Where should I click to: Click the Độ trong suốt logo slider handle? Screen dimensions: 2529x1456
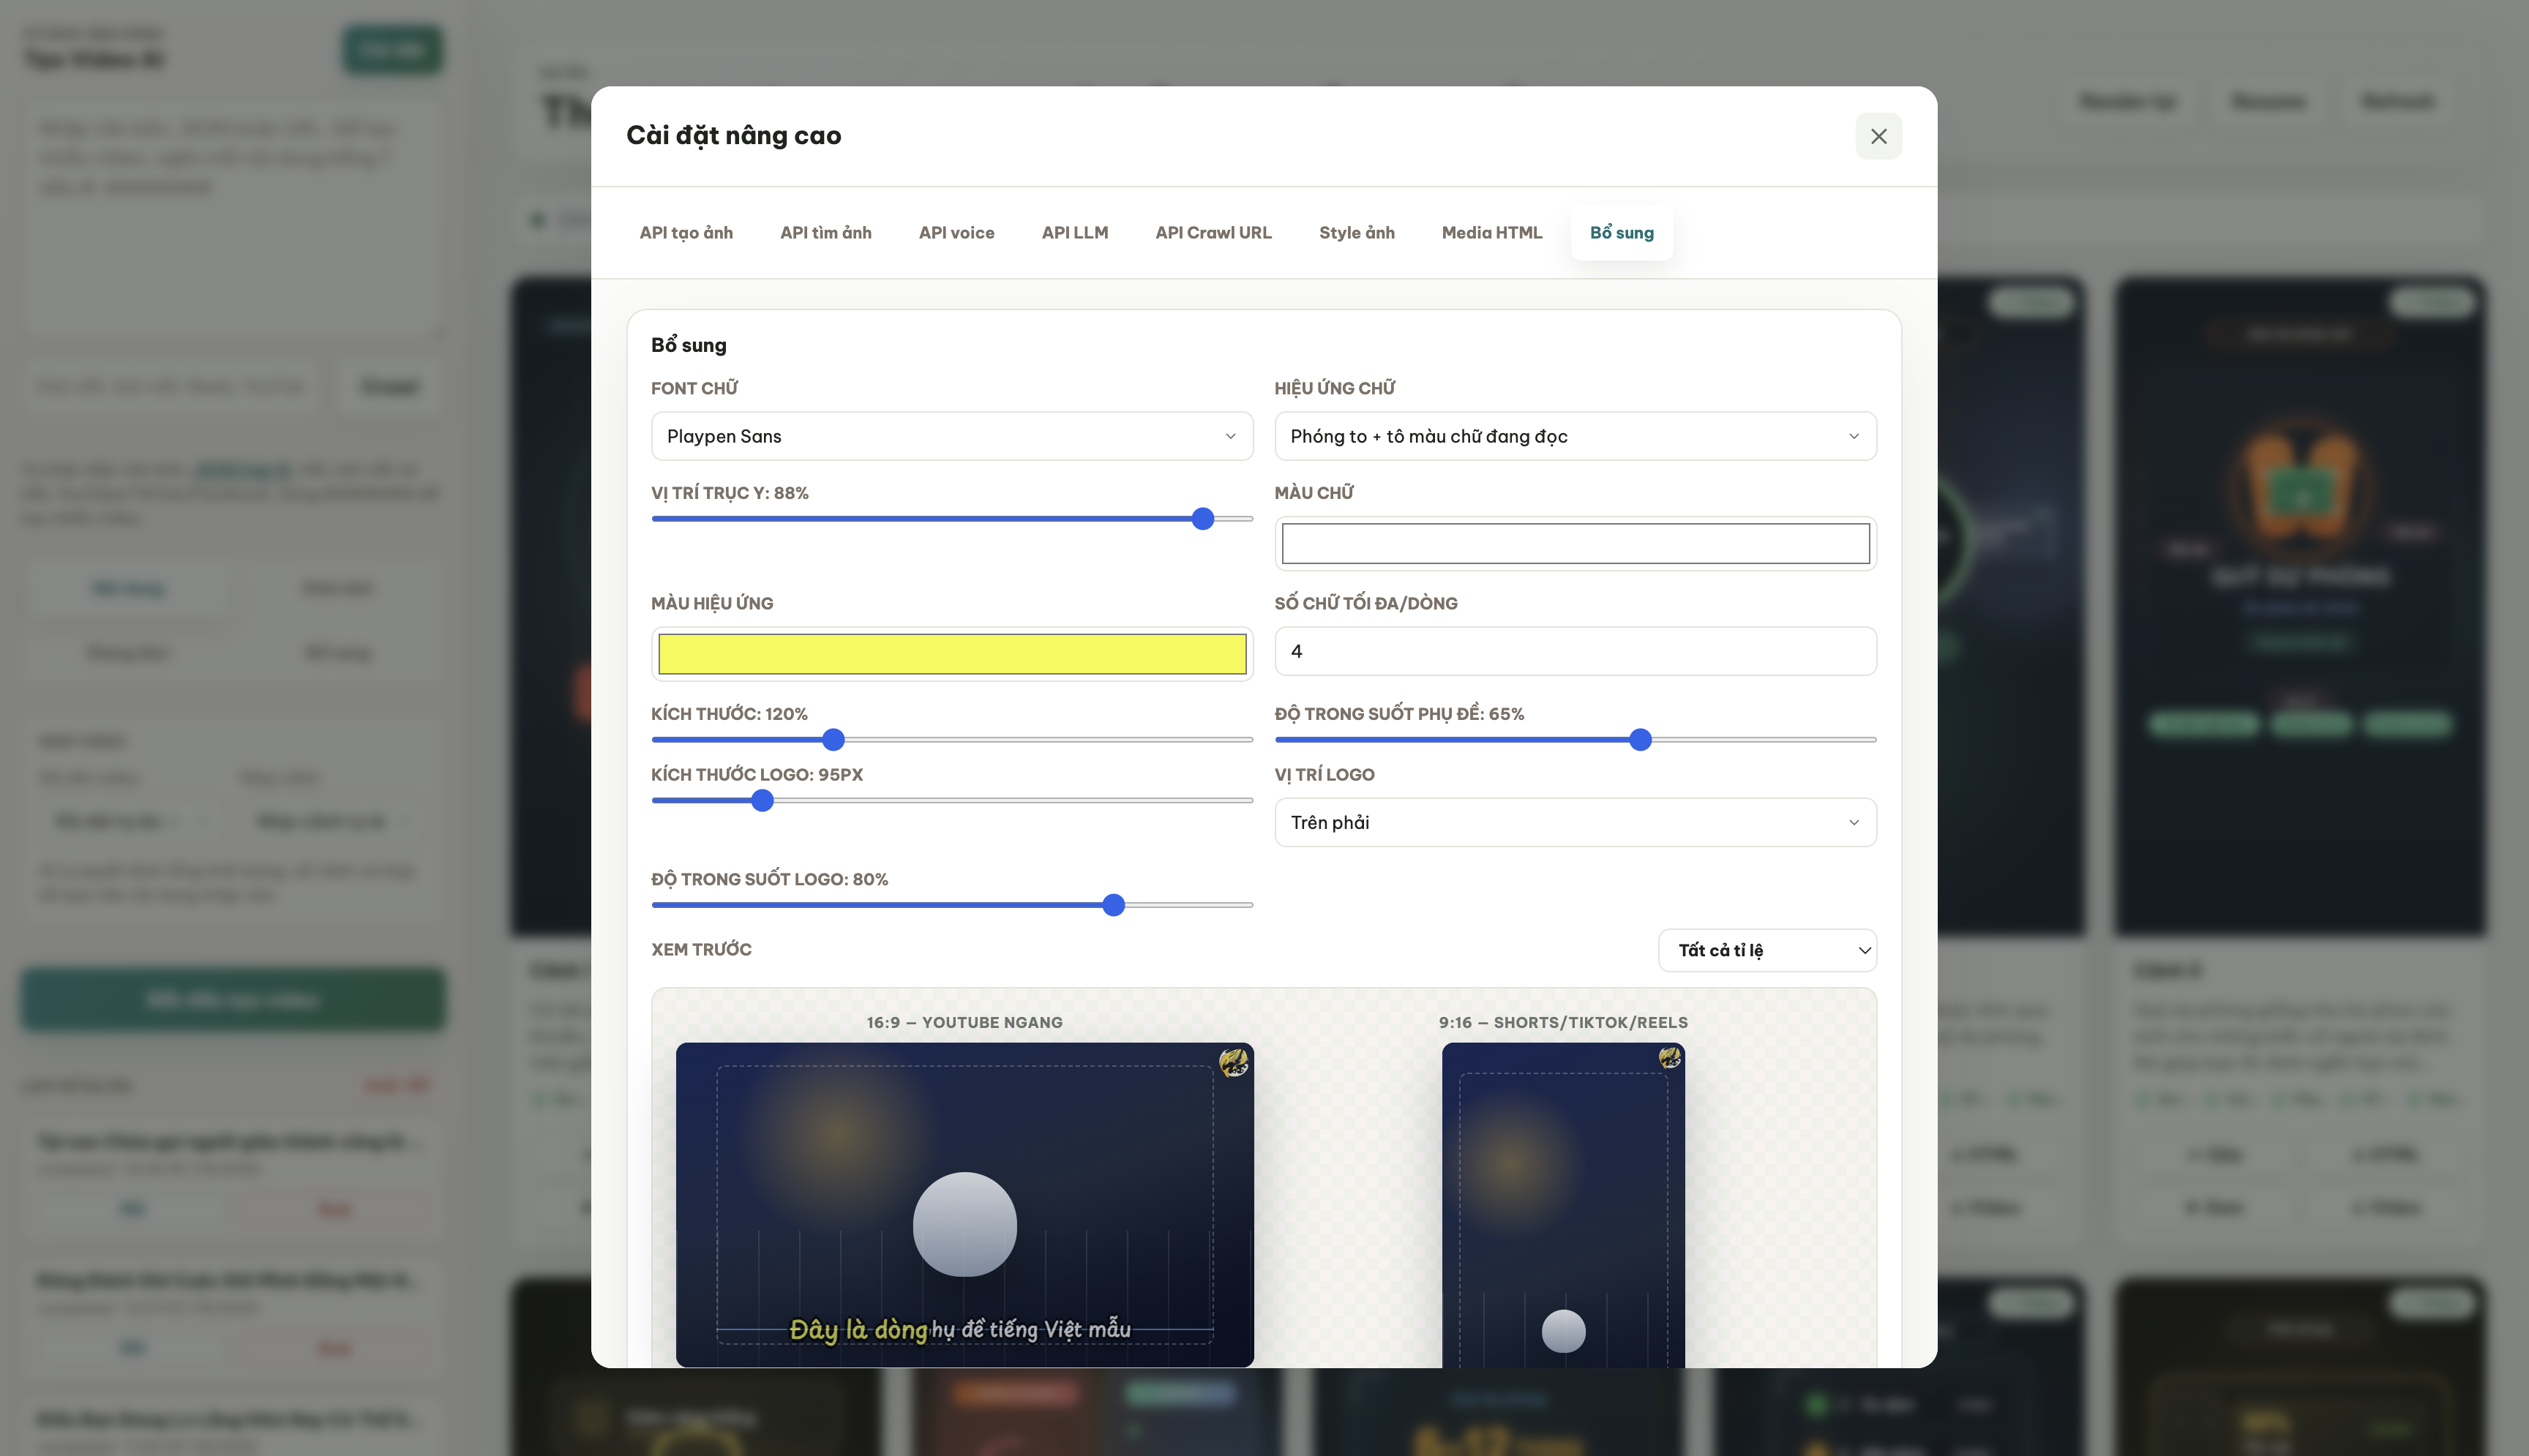pyautogui.click(x=1113, y=905)
